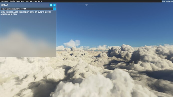Pop out the METAR panel into window
Viewport: 173px width, 97px height.
tap(51, 5)
